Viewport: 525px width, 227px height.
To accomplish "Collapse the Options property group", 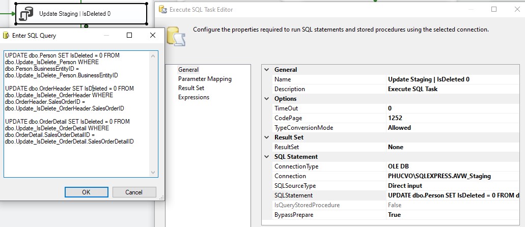I will tap(267, 99).
